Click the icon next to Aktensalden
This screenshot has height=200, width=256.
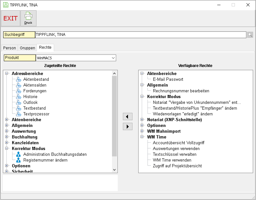pyautogui.click(x=19, y=85)
